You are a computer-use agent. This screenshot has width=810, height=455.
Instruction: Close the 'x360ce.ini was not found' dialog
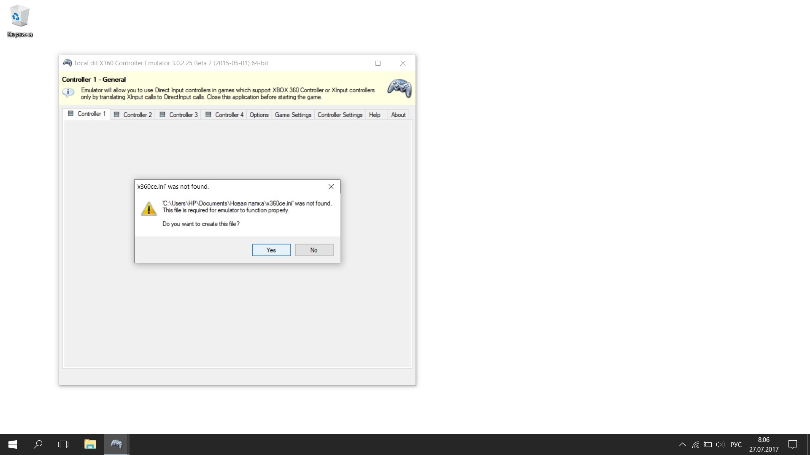pyautogui.click(x=331, y=187)
